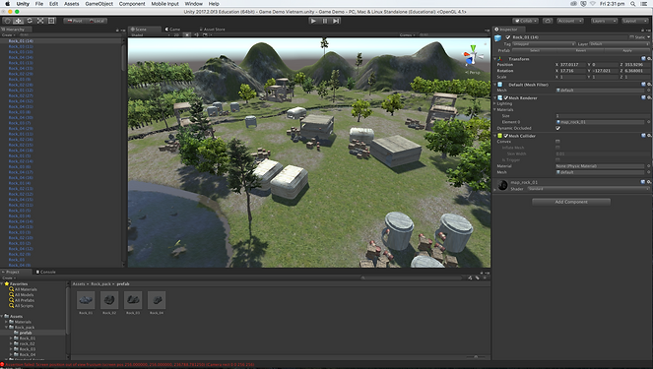
Task: Collapse the Rock_pack folder
Action: pyautogui.click(x=7, y=328)
